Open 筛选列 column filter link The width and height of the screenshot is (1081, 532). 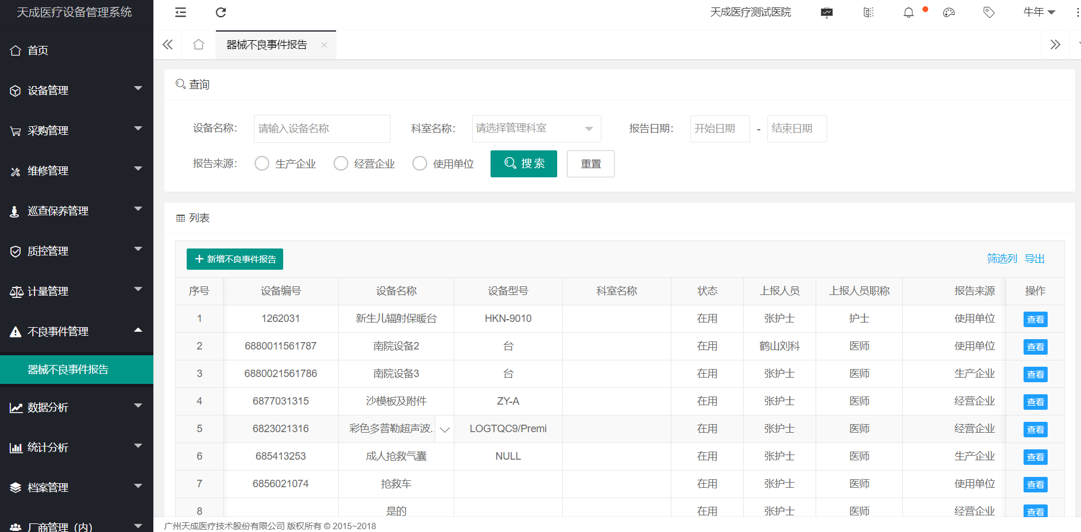[1002, 259]
